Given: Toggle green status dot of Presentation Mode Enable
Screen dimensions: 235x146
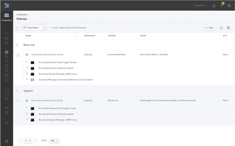Looking at the screenshot, I should click(27, 101).
